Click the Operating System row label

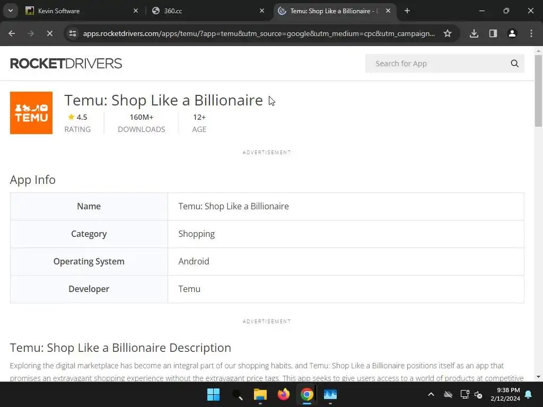[x=89, y=261]
